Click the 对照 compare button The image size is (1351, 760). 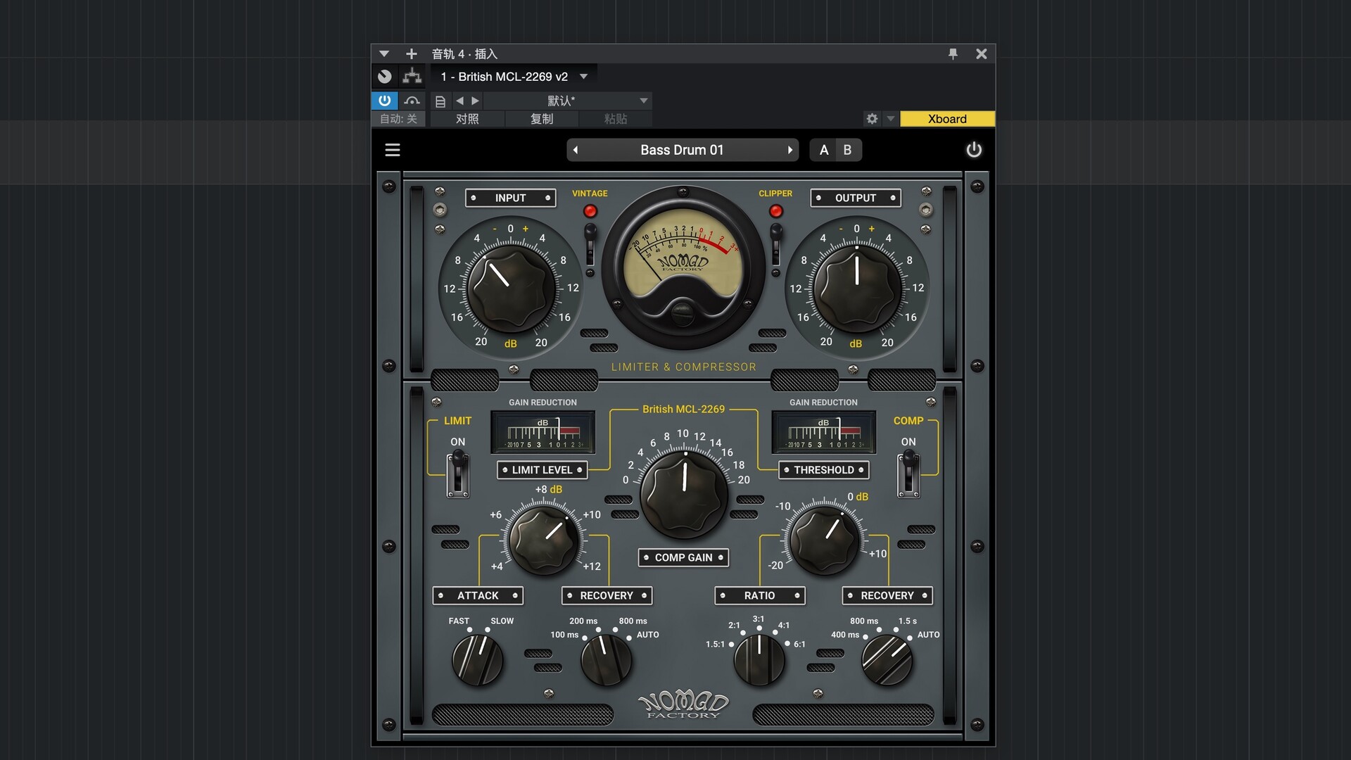pos(467,119)
